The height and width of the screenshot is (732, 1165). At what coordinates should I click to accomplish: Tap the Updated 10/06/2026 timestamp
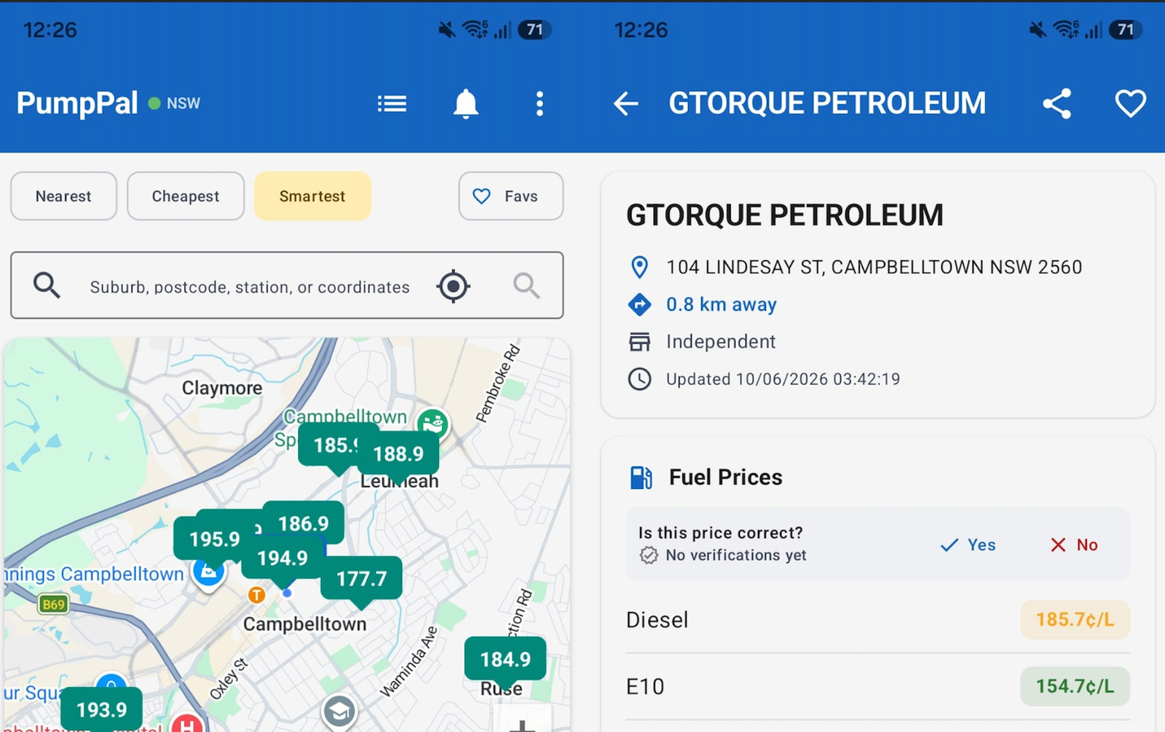(783, 379)
